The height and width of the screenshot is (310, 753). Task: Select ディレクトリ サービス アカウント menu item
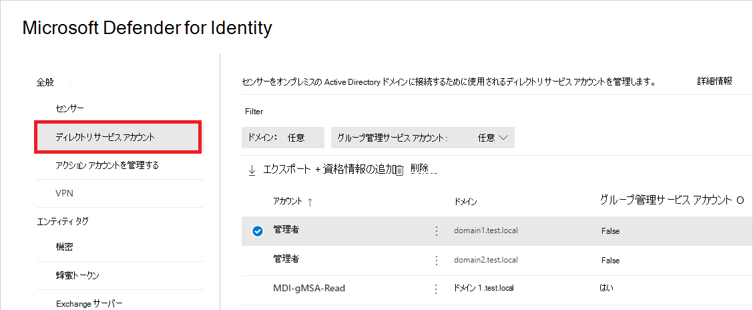click(x=118, y=138)
